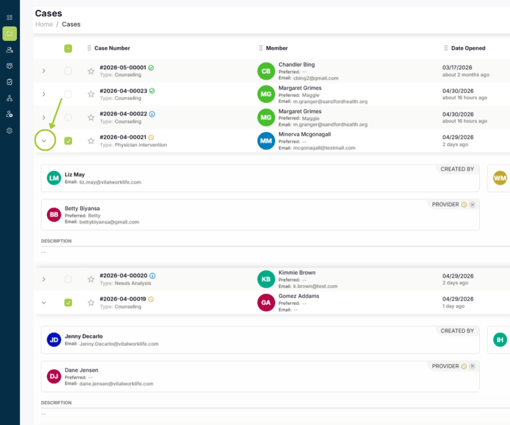Screen dimensions: 510x425
Task: Expand the case #2026-05-00001 row
Action: (44, 71)
